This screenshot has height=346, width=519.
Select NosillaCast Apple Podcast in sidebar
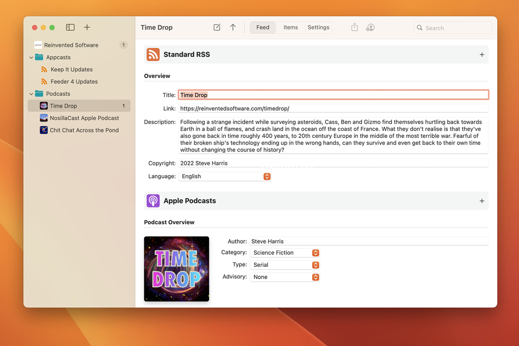tap(79, 118)
